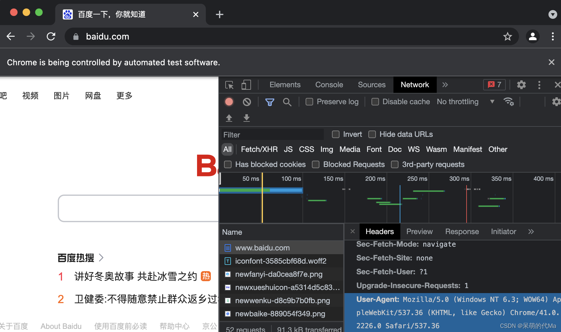Open the Preview tab
The height and width of the screenshot is (332, 561).
click(x=419, y=232)
